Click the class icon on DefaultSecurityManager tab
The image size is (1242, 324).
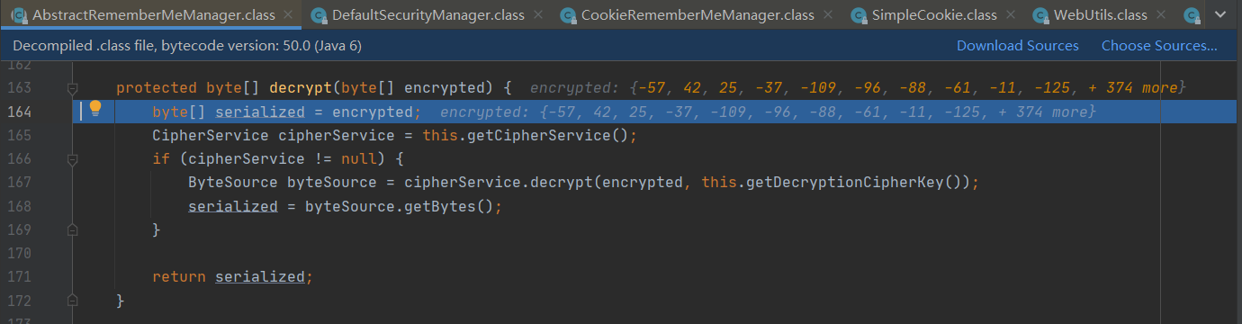point(317,15)
